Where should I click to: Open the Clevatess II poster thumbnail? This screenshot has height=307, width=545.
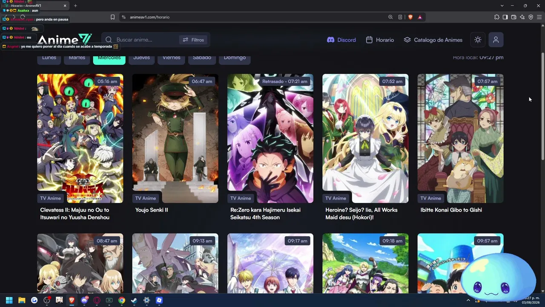point(80,138)
